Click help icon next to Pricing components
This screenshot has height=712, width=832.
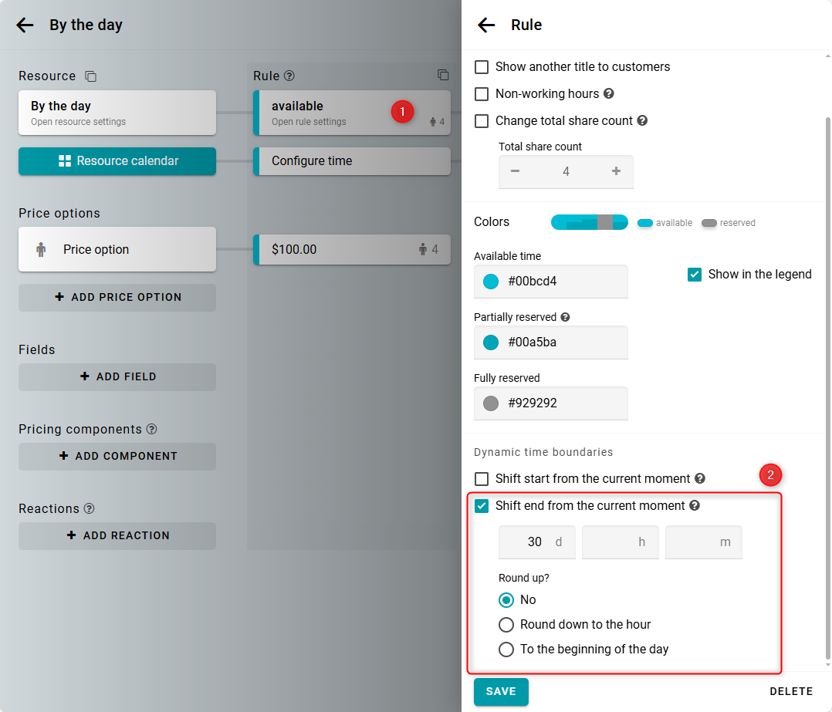tap(151, 429)
